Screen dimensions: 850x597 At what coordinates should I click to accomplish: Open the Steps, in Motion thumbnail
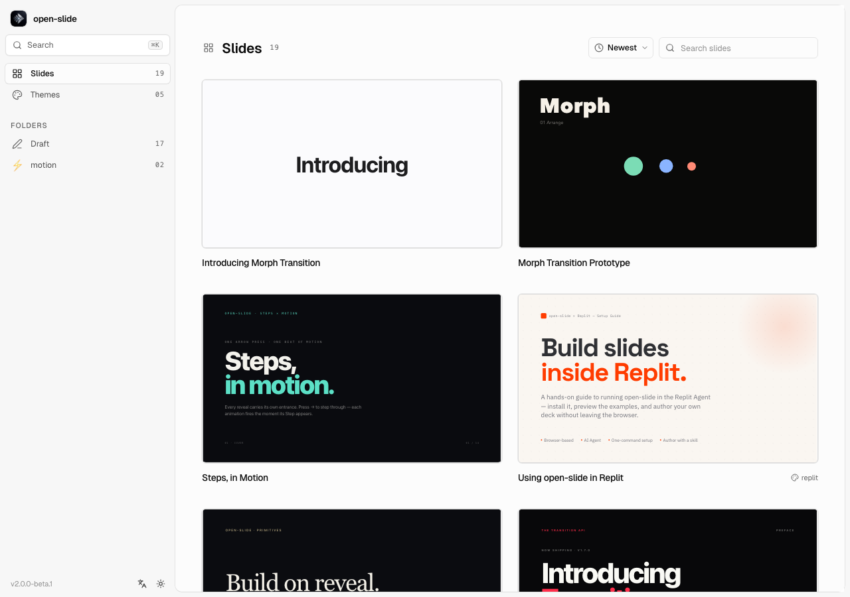[352, 378]
